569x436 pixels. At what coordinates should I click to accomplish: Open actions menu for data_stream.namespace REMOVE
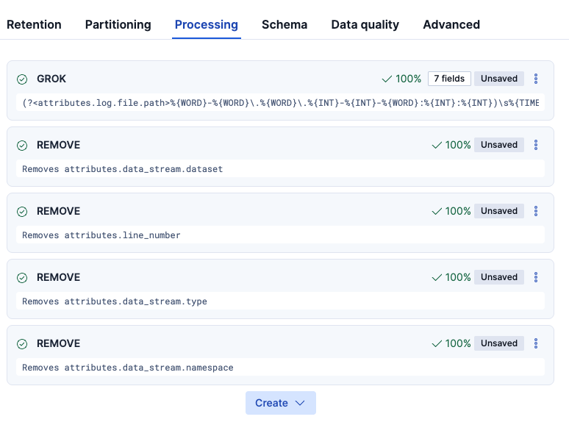pyautogui.click(x=536, y=343)
